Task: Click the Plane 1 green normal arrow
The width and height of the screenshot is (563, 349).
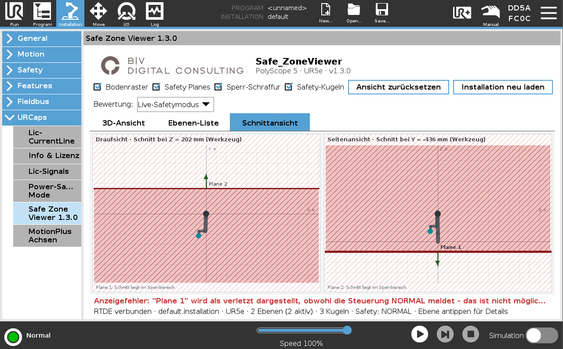Action: click(438, 259)
